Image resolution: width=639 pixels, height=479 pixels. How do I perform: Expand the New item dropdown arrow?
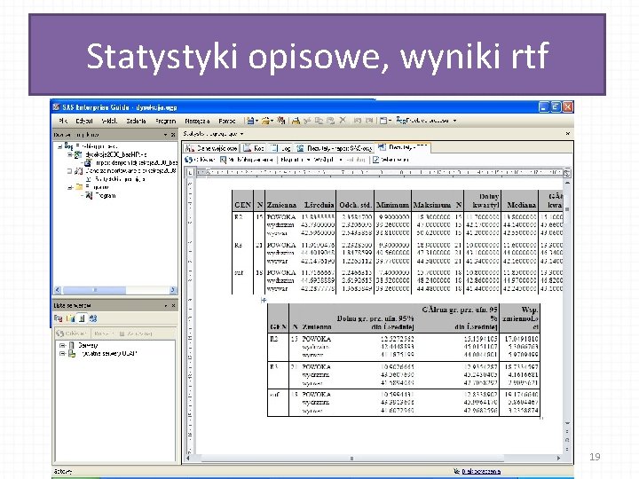click(x=256, y=121)
